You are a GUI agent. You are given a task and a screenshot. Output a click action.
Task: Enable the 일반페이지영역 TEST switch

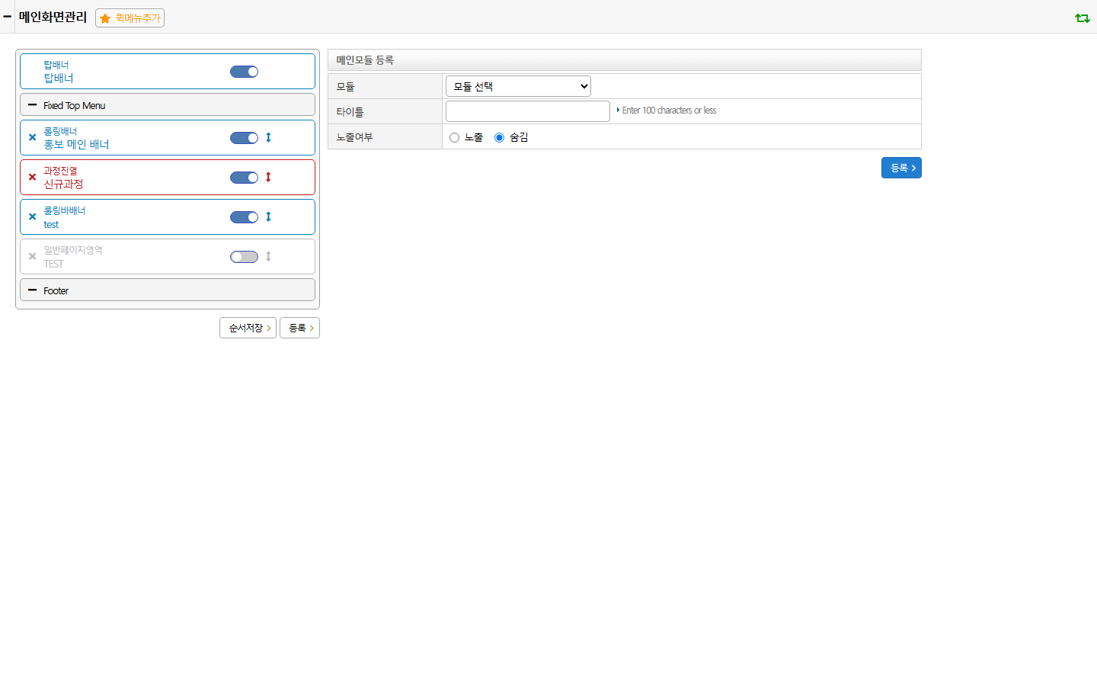(245, 257)
